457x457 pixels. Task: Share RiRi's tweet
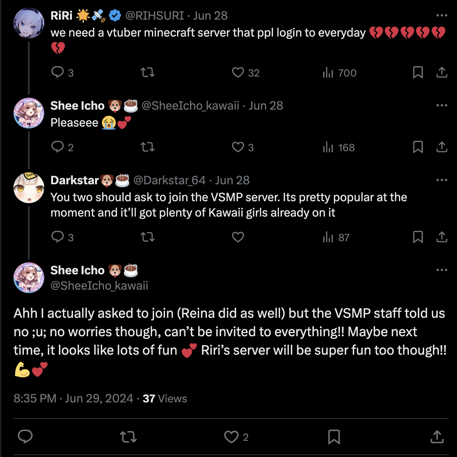[x=442, y=72]
